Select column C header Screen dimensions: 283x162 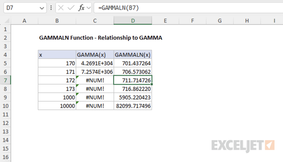tap(95, 21)
